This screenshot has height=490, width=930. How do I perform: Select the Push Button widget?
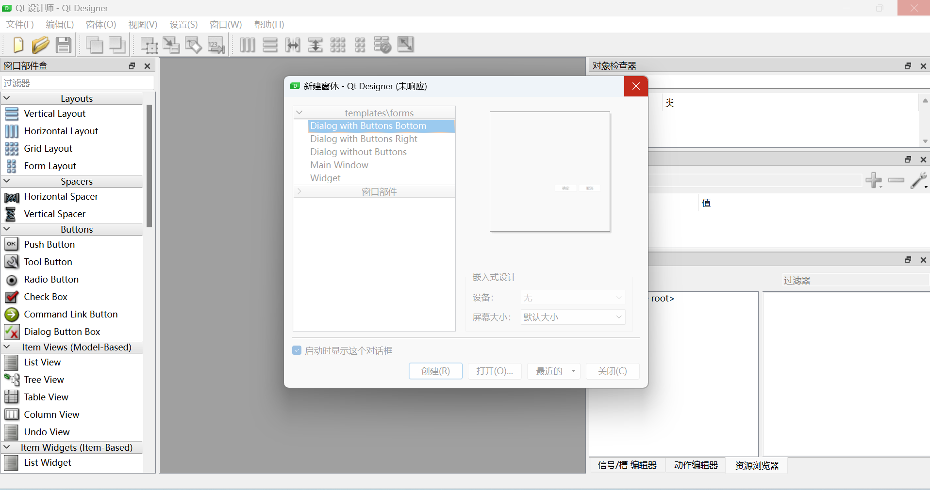pyautogui.click(x=49, y=244)
